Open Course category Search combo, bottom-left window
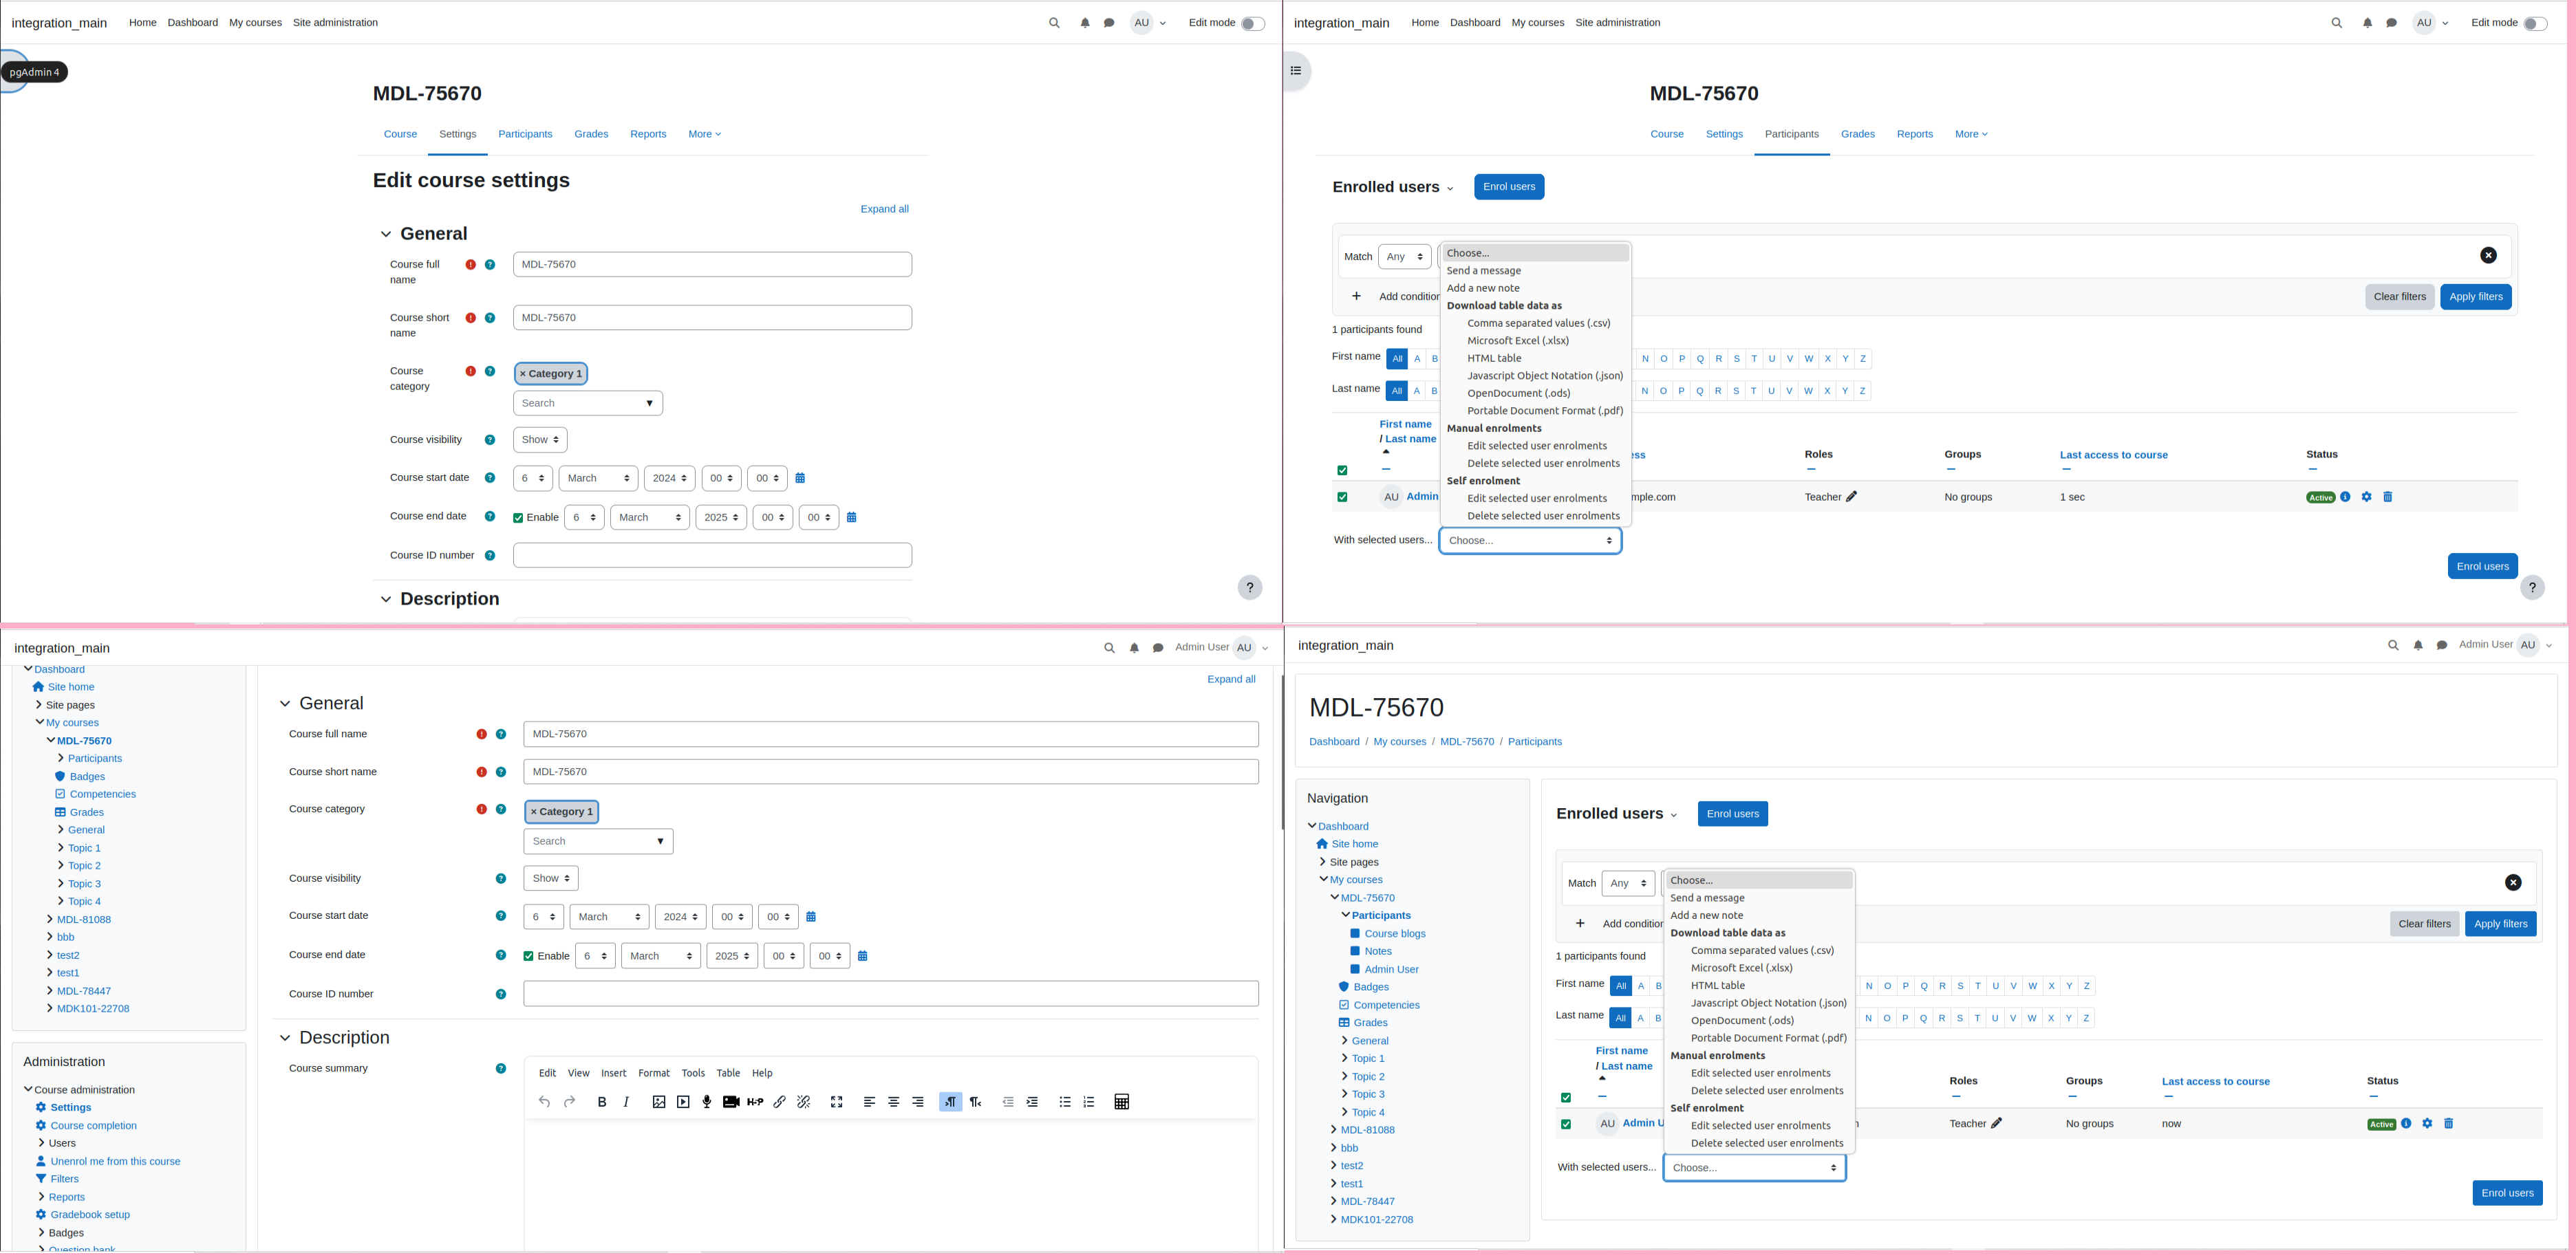Screen dimensions: 2576x1260 tap(598, 841)
